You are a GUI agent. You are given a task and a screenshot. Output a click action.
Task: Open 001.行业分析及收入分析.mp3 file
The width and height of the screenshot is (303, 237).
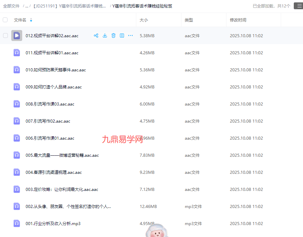click(53, 224)
